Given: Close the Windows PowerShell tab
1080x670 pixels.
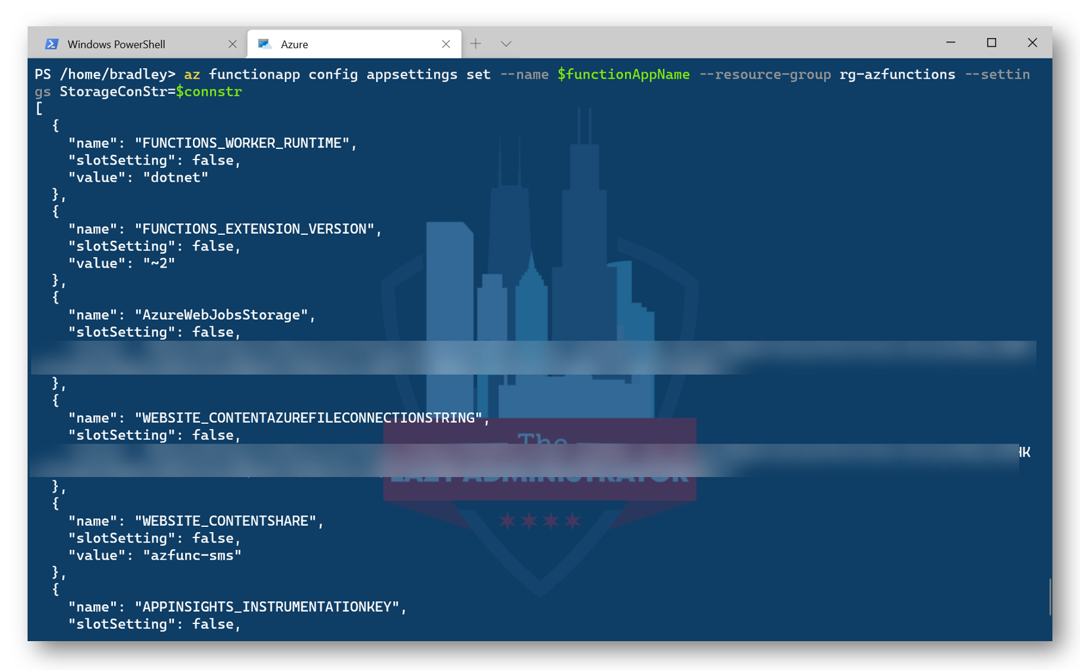Looking at the screenshot, I should (x=232, y=44).
